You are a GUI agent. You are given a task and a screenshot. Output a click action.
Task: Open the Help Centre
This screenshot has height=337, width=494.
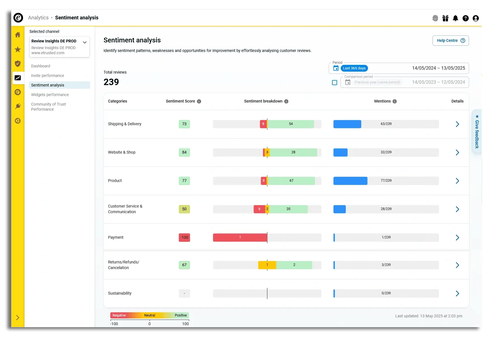[x=450, y=40]
